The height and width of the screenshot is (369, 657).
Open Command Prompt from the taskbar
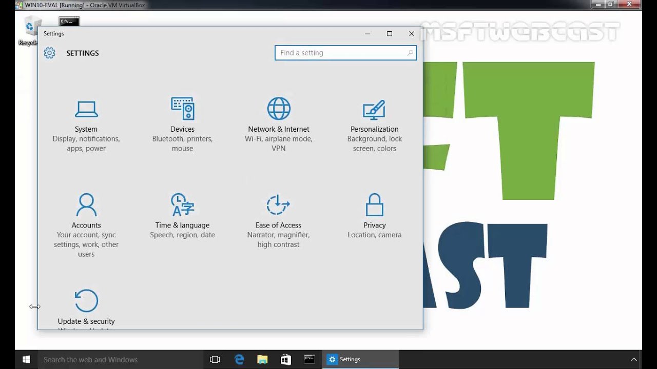tap(309, 359)
